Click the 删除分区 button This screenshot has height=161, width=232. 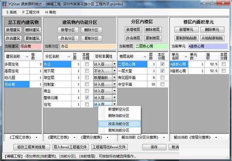tap(91, 30)
